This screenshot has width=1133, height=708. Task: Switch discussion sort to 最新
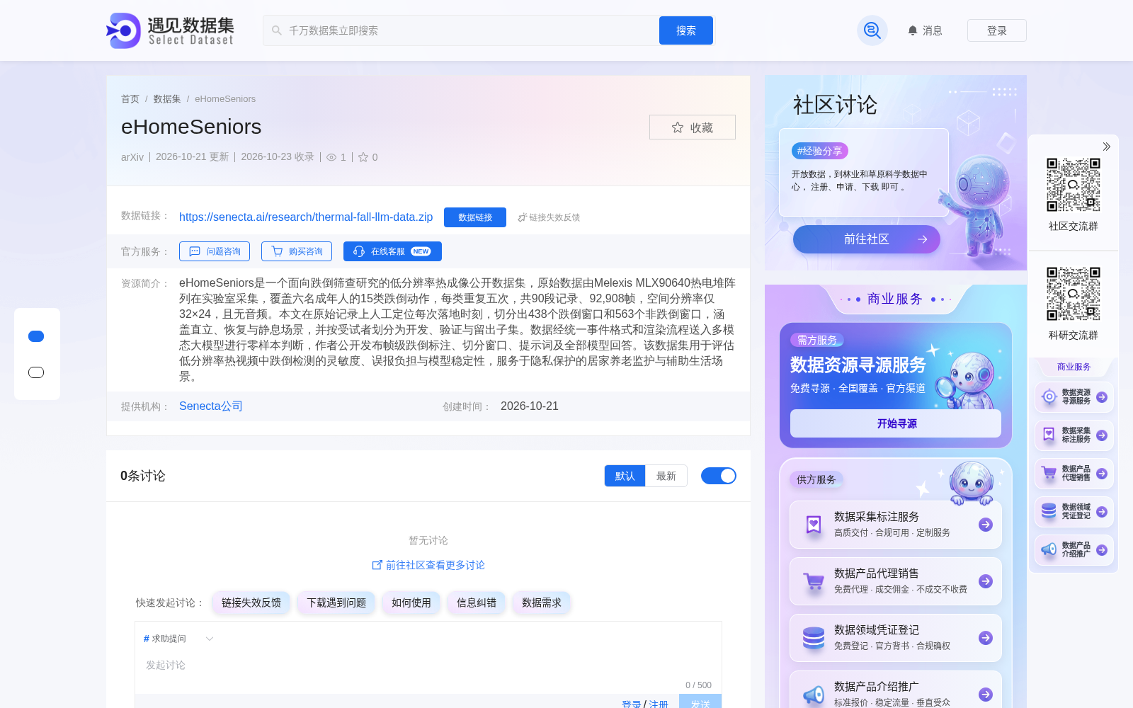point(666,476)
